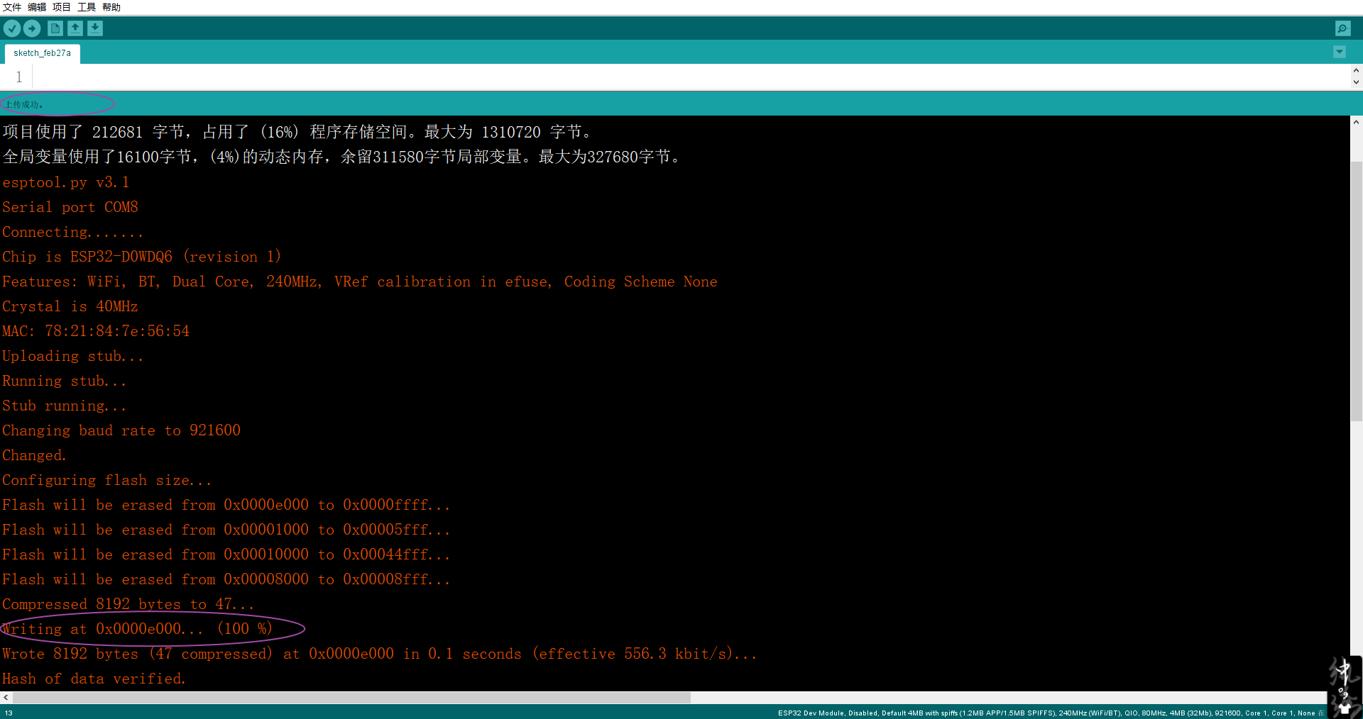Open the 文件 menu

click(x=11, y=7)
